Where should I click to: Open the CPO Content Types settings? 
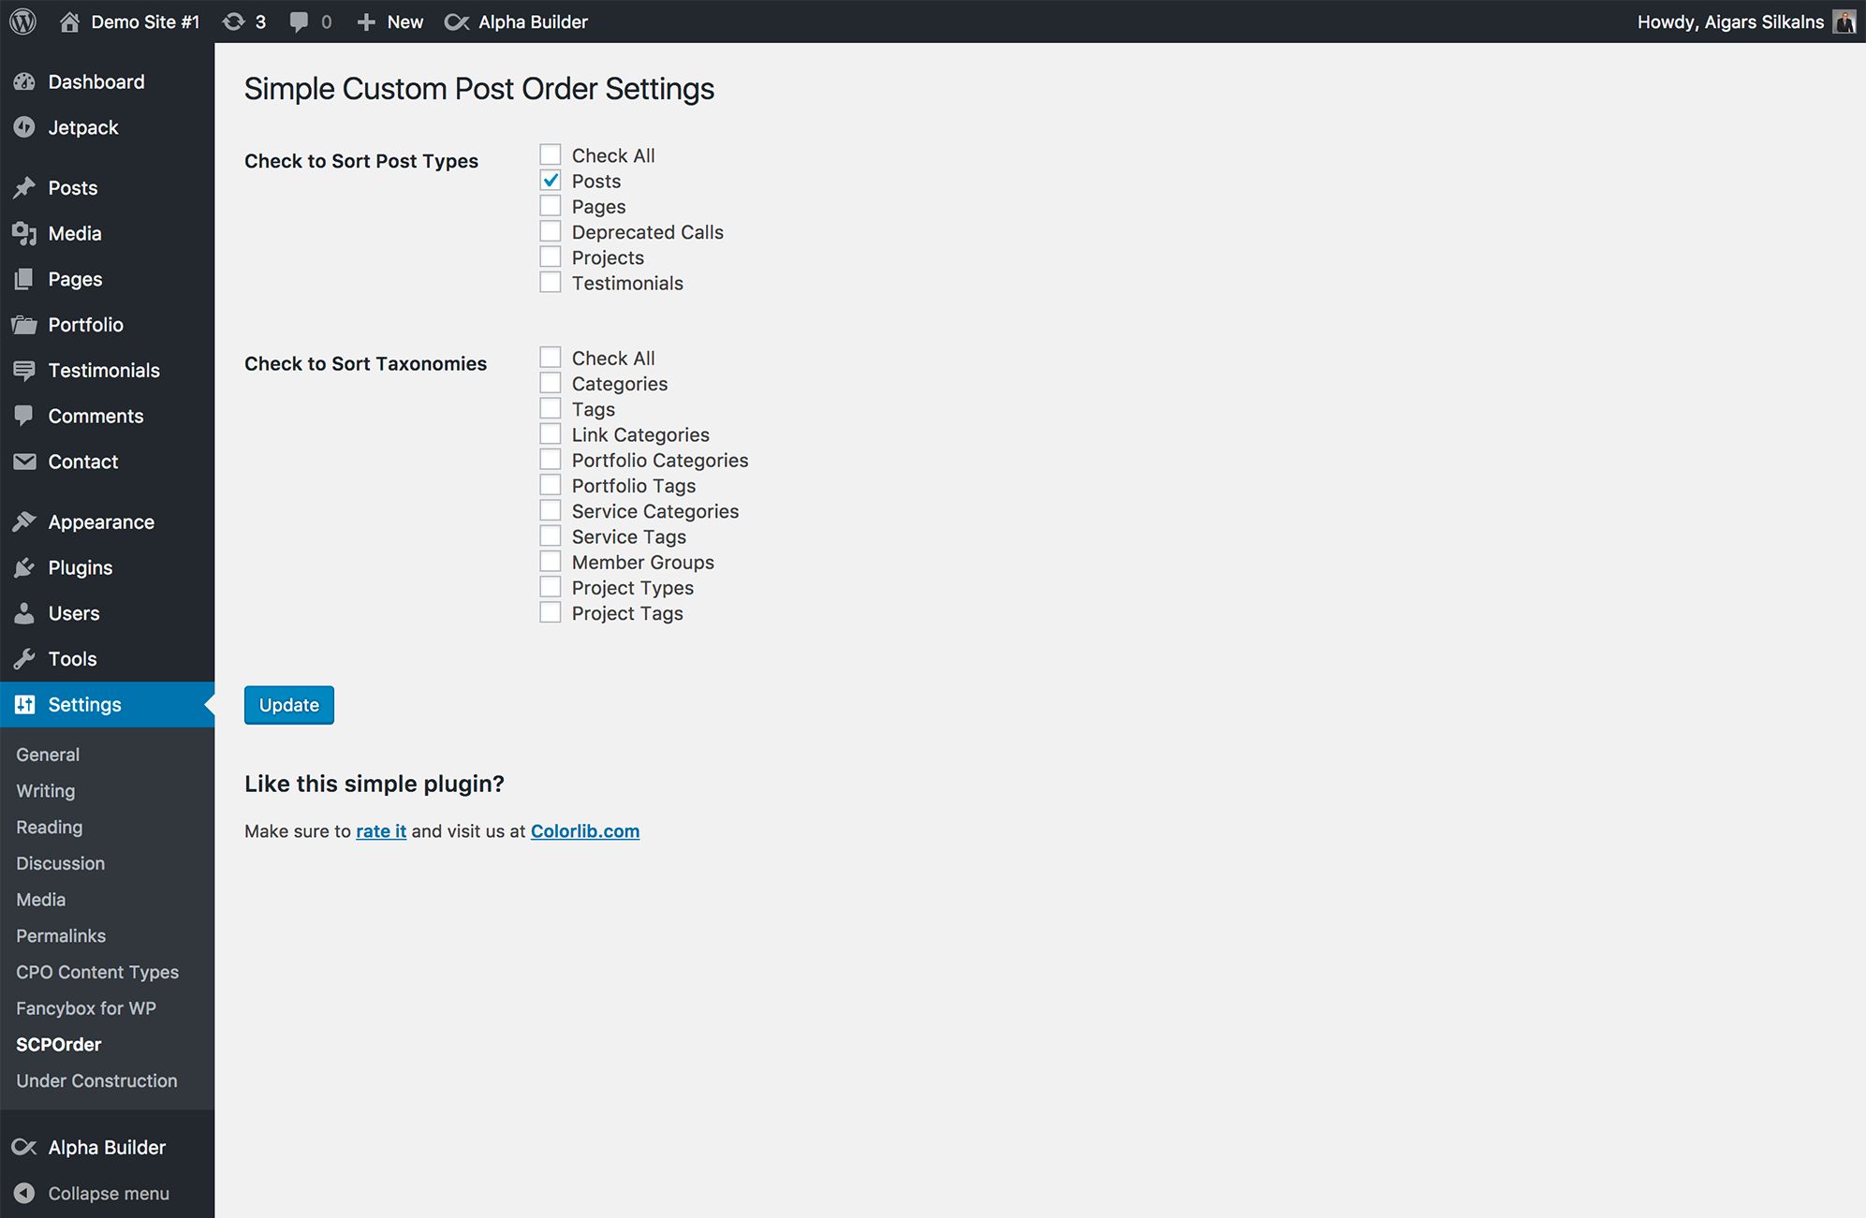click(x=96, y=971)
